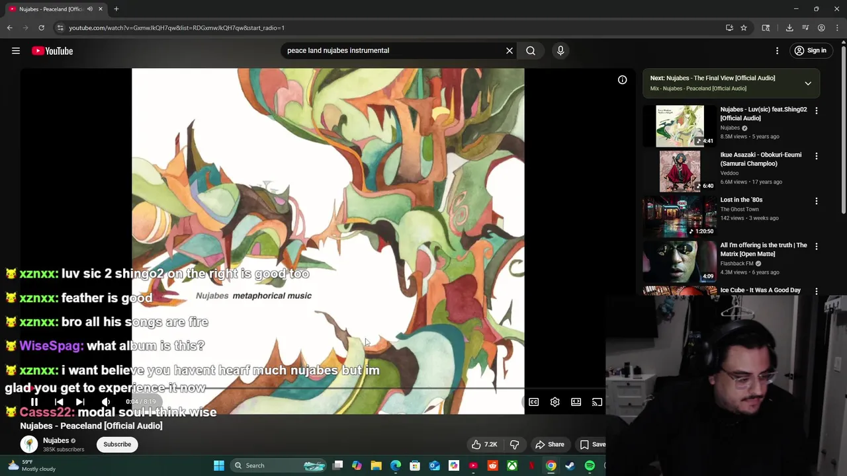Viewport: 847px width, 476px height.
Task: Clear the search box text
Action: (510, 50)
